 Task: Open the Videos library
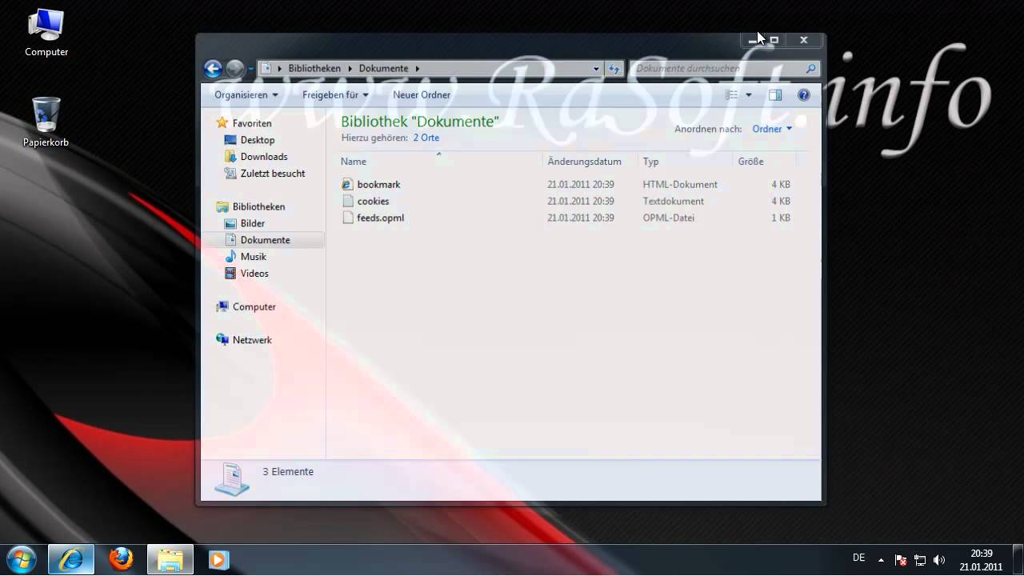tap(254, 274)
